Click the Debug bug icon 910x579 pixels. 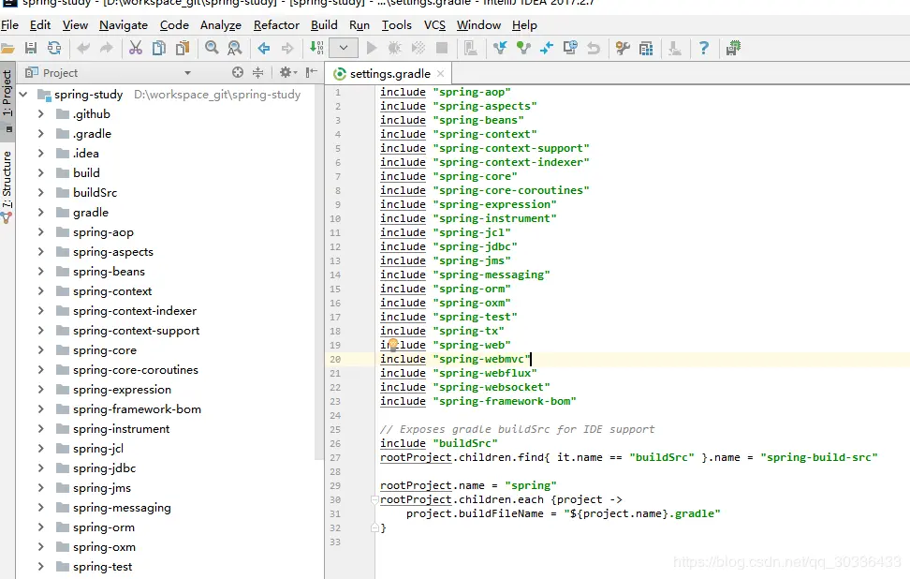click(x=395, y=48)
